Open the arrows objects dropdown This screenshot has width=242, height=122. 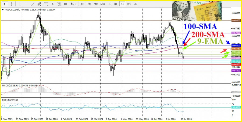[x=73, y=4]
